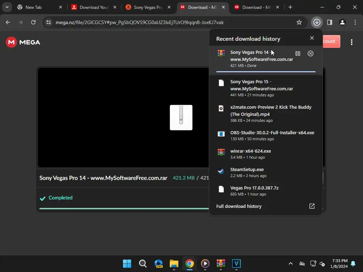Viewport: 363px width, 272px height.
Task: Open File Explorer from the taskbar
Action: pos(174,263)
